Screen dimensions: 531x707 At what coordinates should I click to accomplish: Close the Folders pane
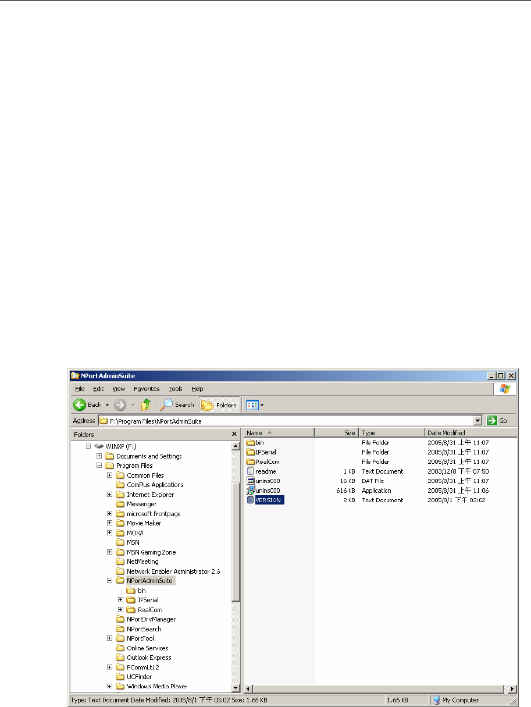[234, 434]
